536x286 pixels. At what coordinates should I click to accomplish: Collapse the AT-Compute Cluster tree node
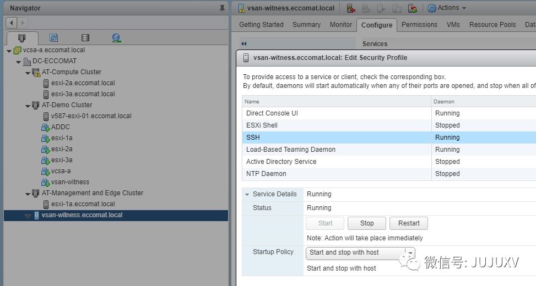coord(28,73)
